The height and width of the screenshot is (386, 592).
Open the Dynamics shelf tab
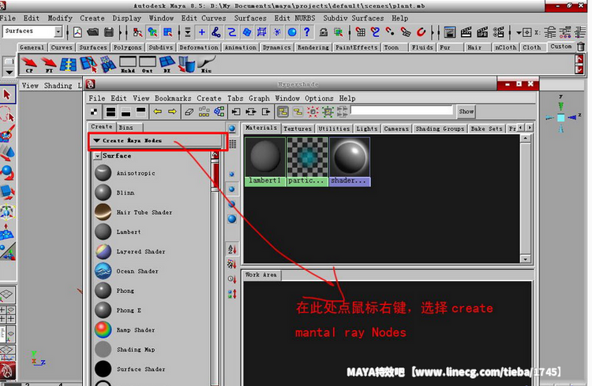coord(277,47)
